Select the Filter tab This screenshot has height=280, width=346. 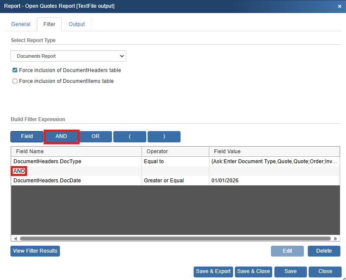49,24
